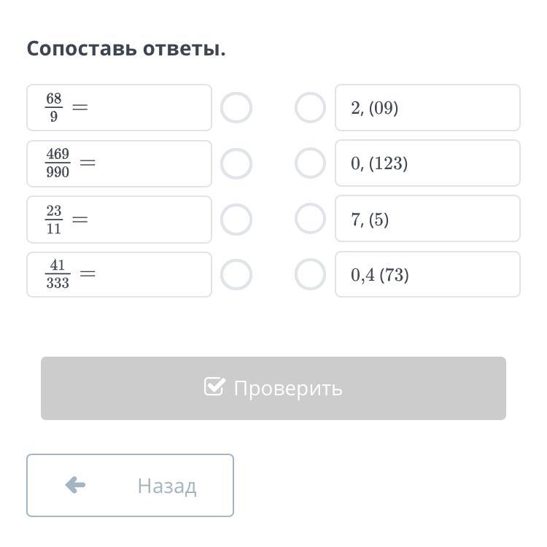Click the answer box 7,(5)
The width and height of the screenshot is (547, 547).
(x=427, y=219)
